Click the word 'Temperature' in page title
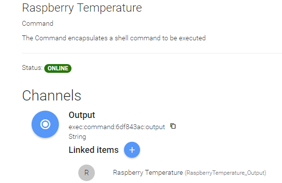 109,8
